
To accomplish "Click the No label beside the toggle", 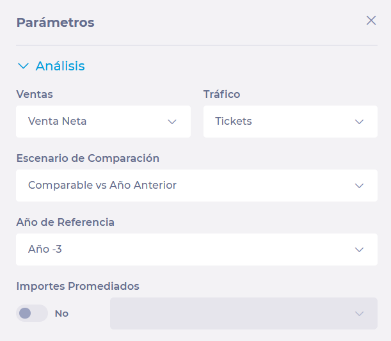I will [61, 313].
